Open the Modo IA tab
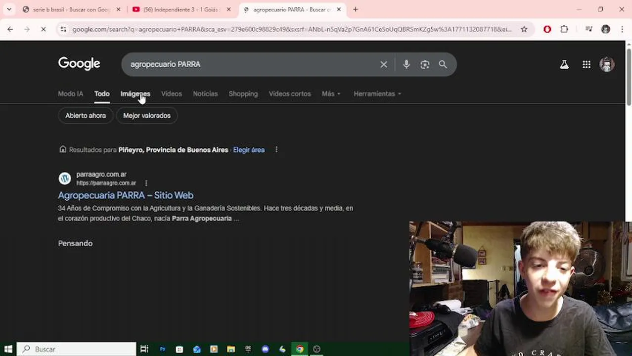 pyautogui.click(x=71, y=93)
